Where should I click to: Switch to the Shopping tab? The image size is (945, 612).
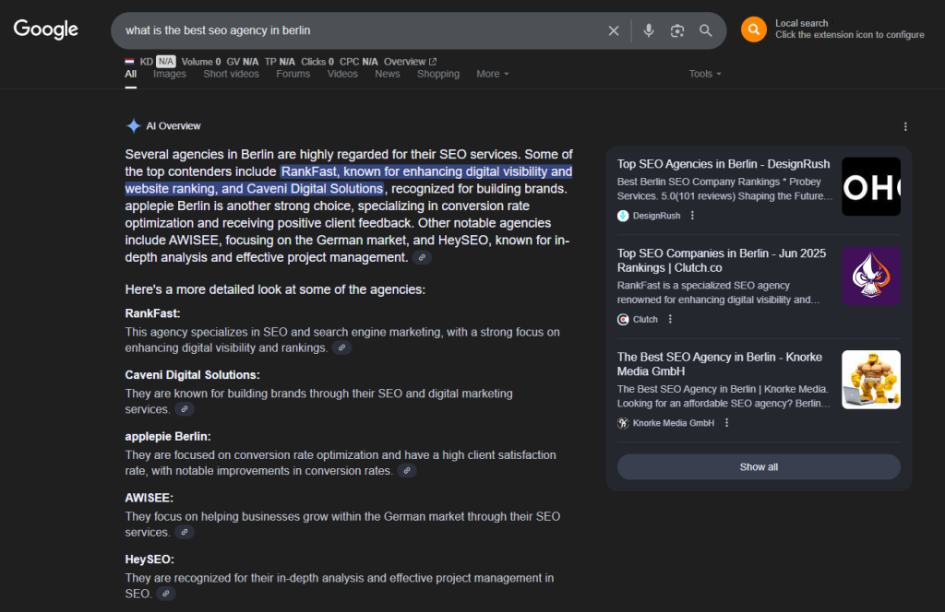tap(438, 74)
